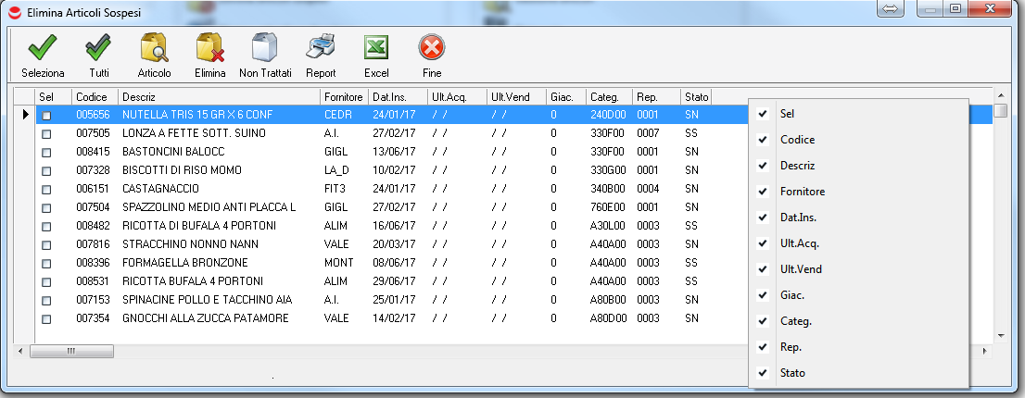Click the Elimina delete icon
1025x398 pixels.
209,47
